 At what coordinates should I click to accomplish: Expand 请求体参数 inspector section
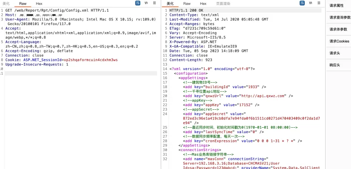click(339, 29)
